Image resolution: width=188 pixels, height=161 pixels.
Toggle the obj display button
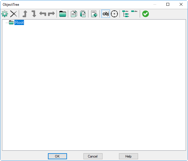pyautogui.click(x=105, y=14)
